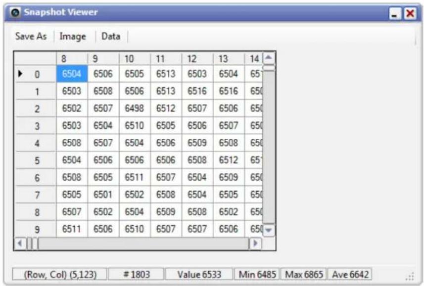Click the horizontal scrollbar left arrow
The height and width of the screenshot is (286, 424).
[x=20, y=244]
